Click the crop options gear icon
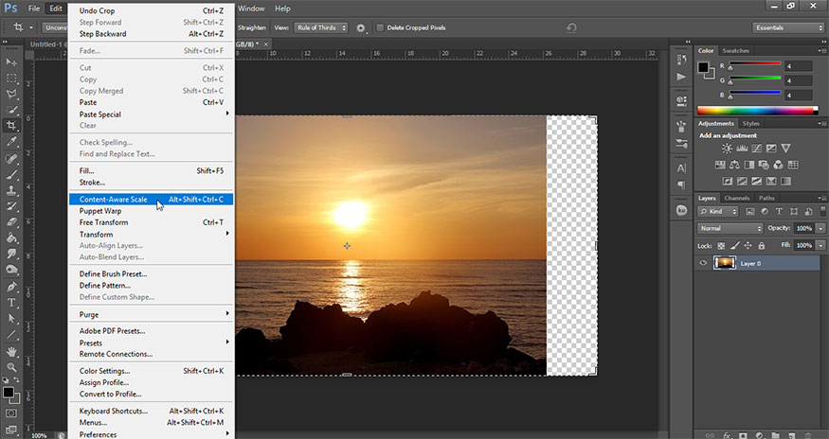 point(361,27)
